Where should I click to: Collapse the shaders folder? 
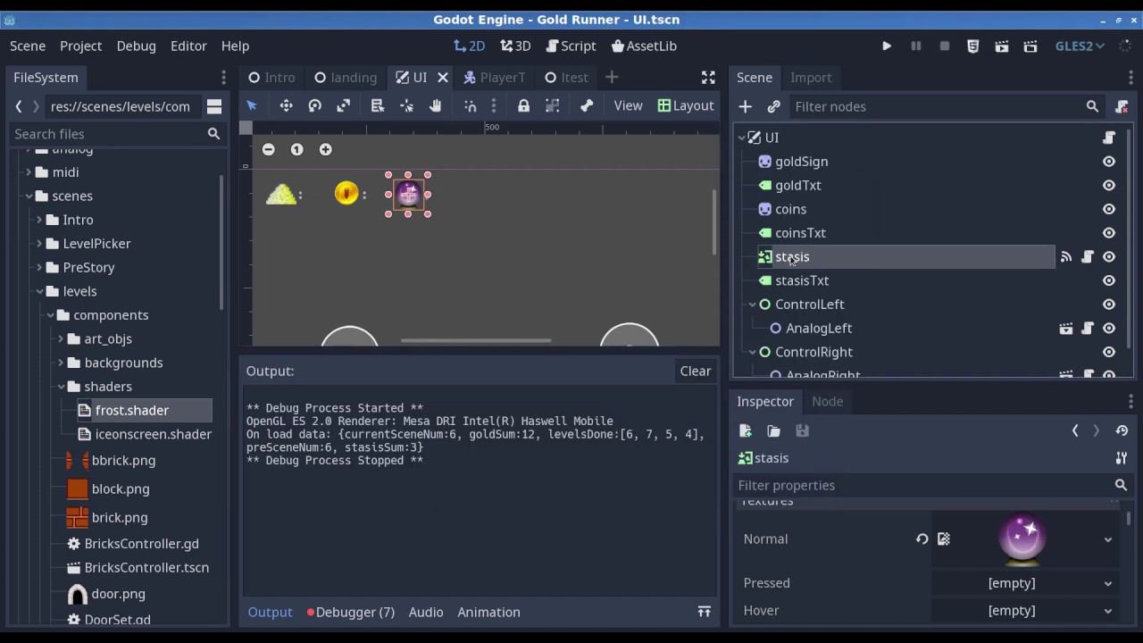[x=62, y=387]
